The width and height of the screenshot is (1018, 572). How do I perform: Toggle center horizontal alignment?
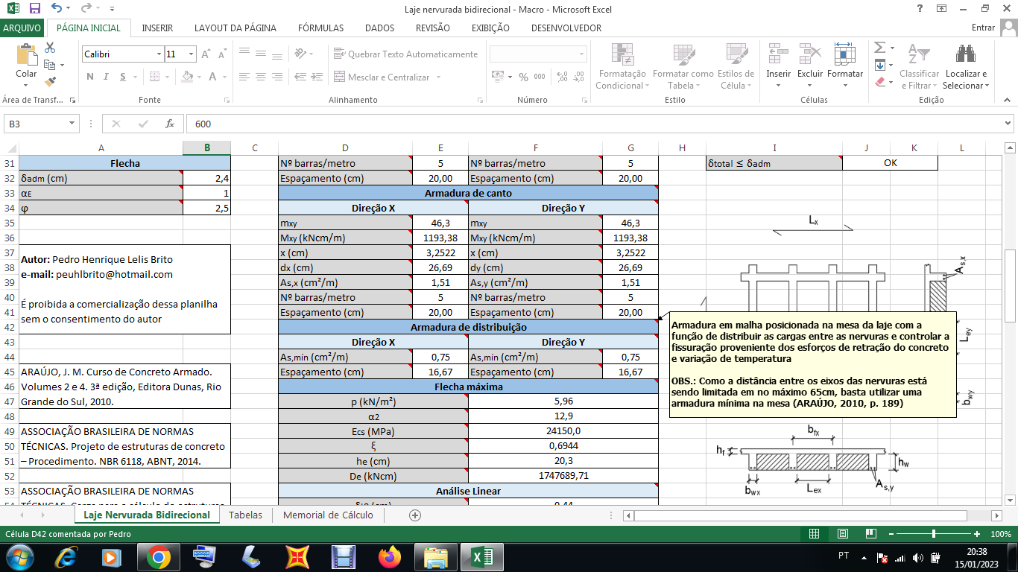(x=260, y=77)
